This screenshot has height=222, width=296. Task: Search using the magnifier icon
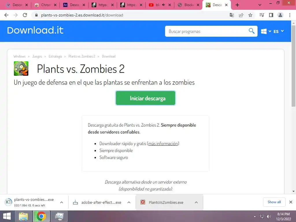click(251, 31)
